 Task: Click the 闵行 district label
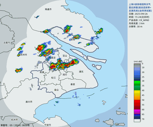(65, 75)
